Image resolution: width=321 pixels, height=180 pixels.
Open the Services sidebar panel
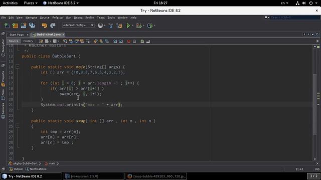[3, 111]
